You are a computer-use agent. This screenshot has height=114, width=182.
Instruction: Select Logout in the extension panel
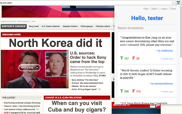pyautogui.click(x=164, y=9)
